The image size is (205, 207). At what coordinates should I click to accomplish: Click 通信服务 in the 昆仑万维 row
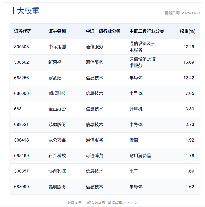click(x=94, y=140)
